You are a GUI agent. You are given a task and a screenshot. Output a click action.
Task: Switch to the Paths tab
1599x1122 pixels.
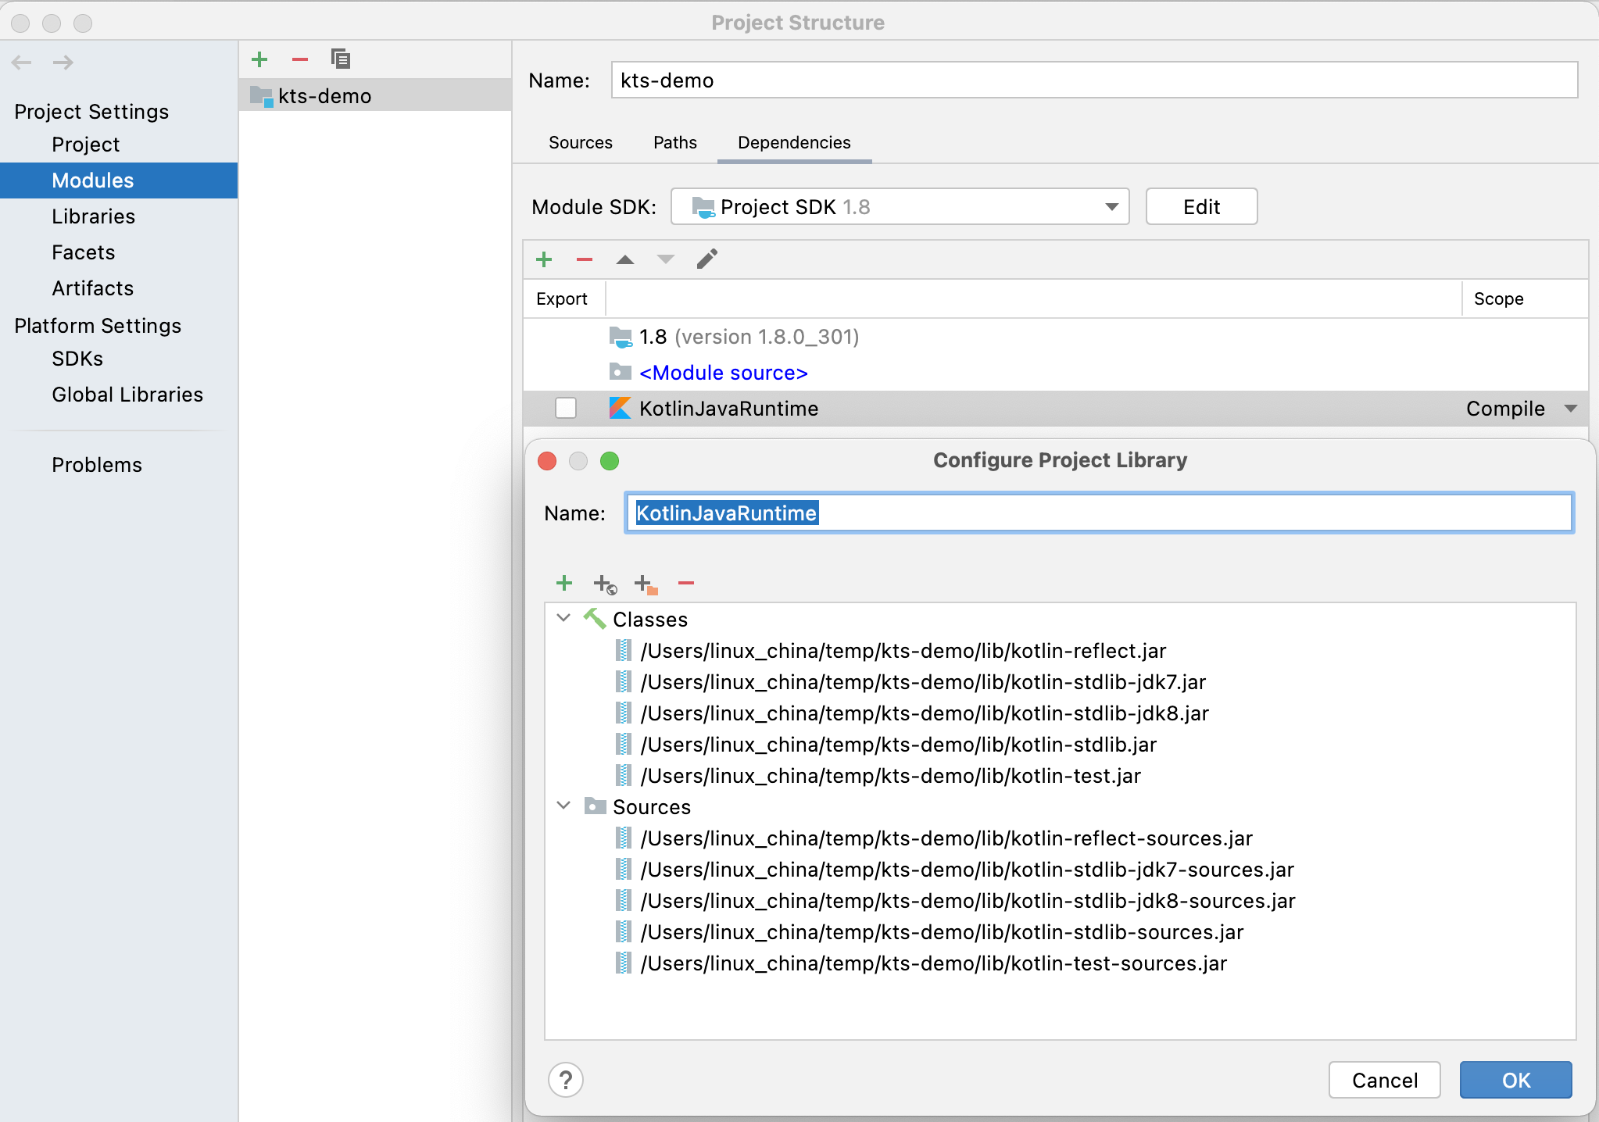674,142
